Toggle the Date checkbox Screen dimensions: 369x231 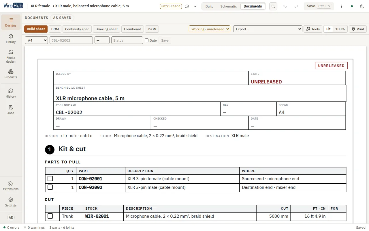[x=146, y=40]
